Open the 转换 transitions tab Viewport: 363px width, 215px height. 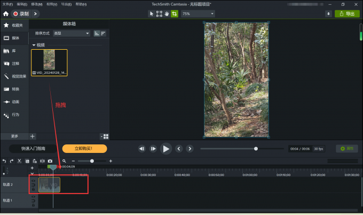14,89
